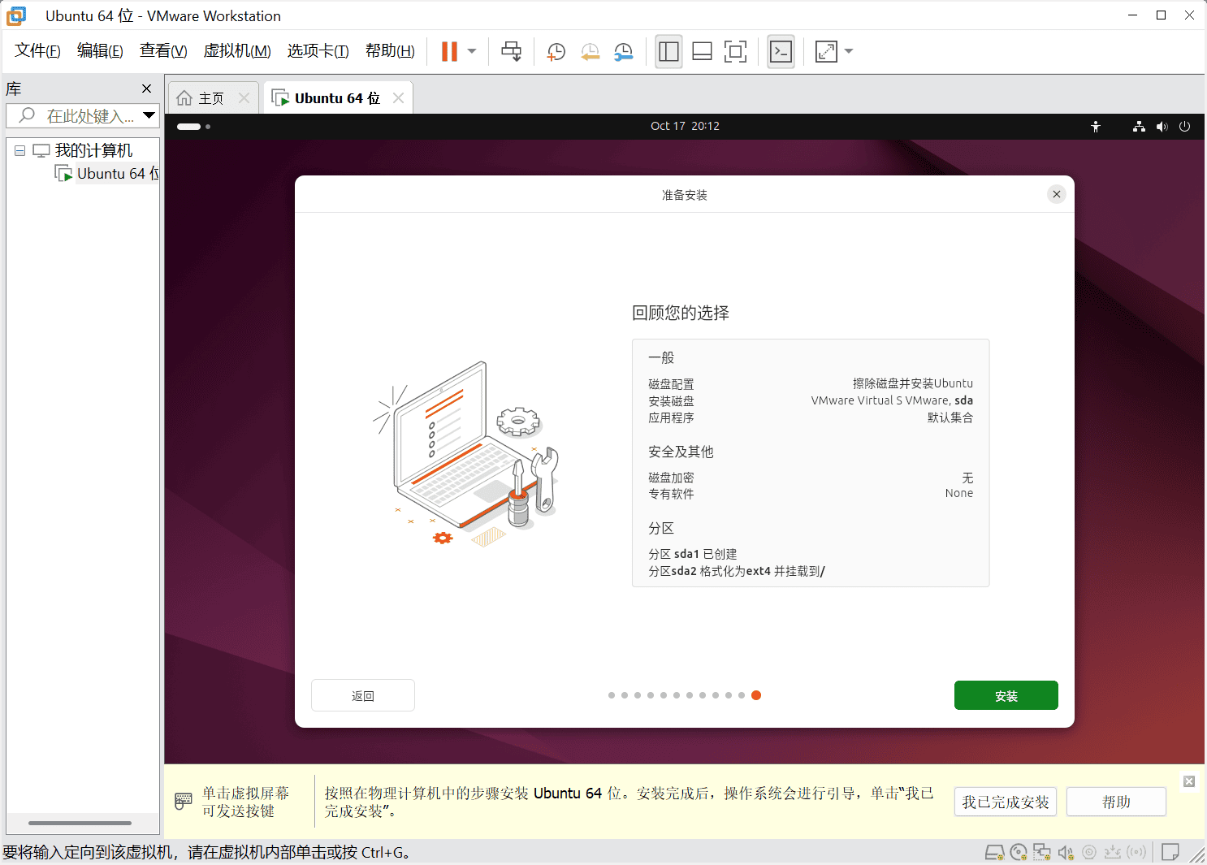
Task: Select 我的计算机 in the library tree
Action: tap(93, 150)
